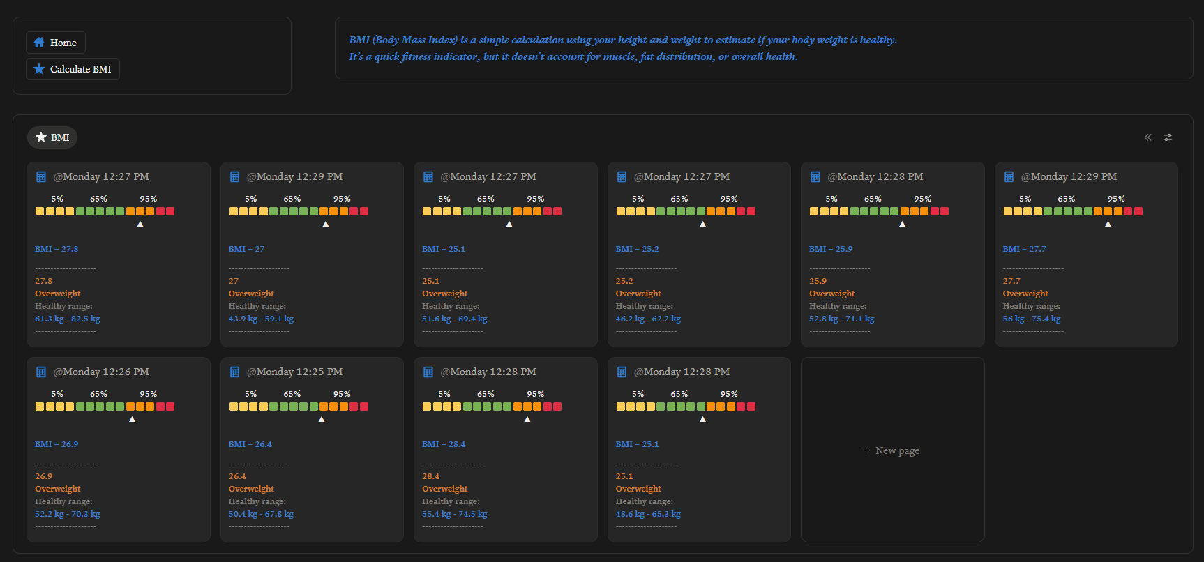This screenshot has width=1204, height=562.
Task: Click the plus icon for New page
Action: click(x=866, y=450)
